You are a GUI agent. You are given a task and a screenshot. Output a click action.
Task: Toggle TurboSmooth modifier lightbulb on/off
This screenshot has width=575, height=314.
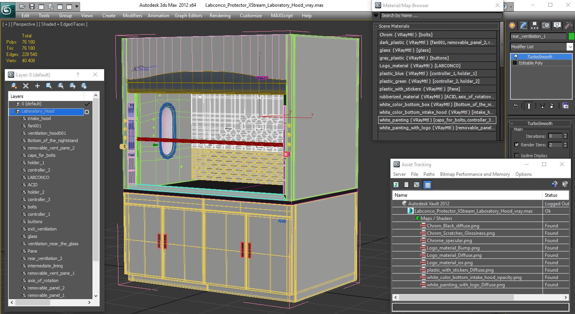pos(516,57)
